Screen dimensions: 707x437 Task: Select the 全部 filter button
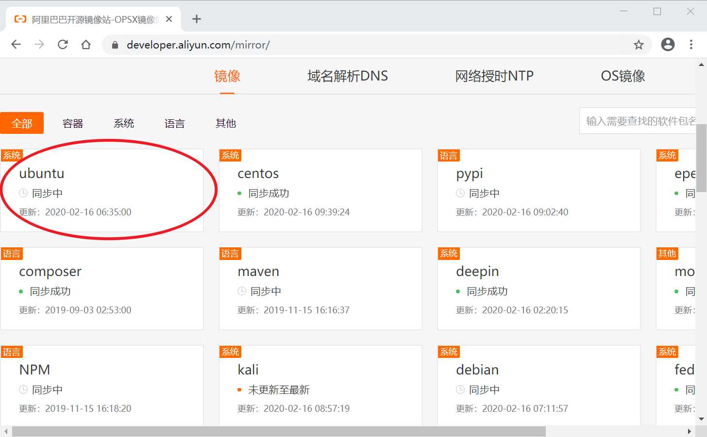tap(22, 123)
